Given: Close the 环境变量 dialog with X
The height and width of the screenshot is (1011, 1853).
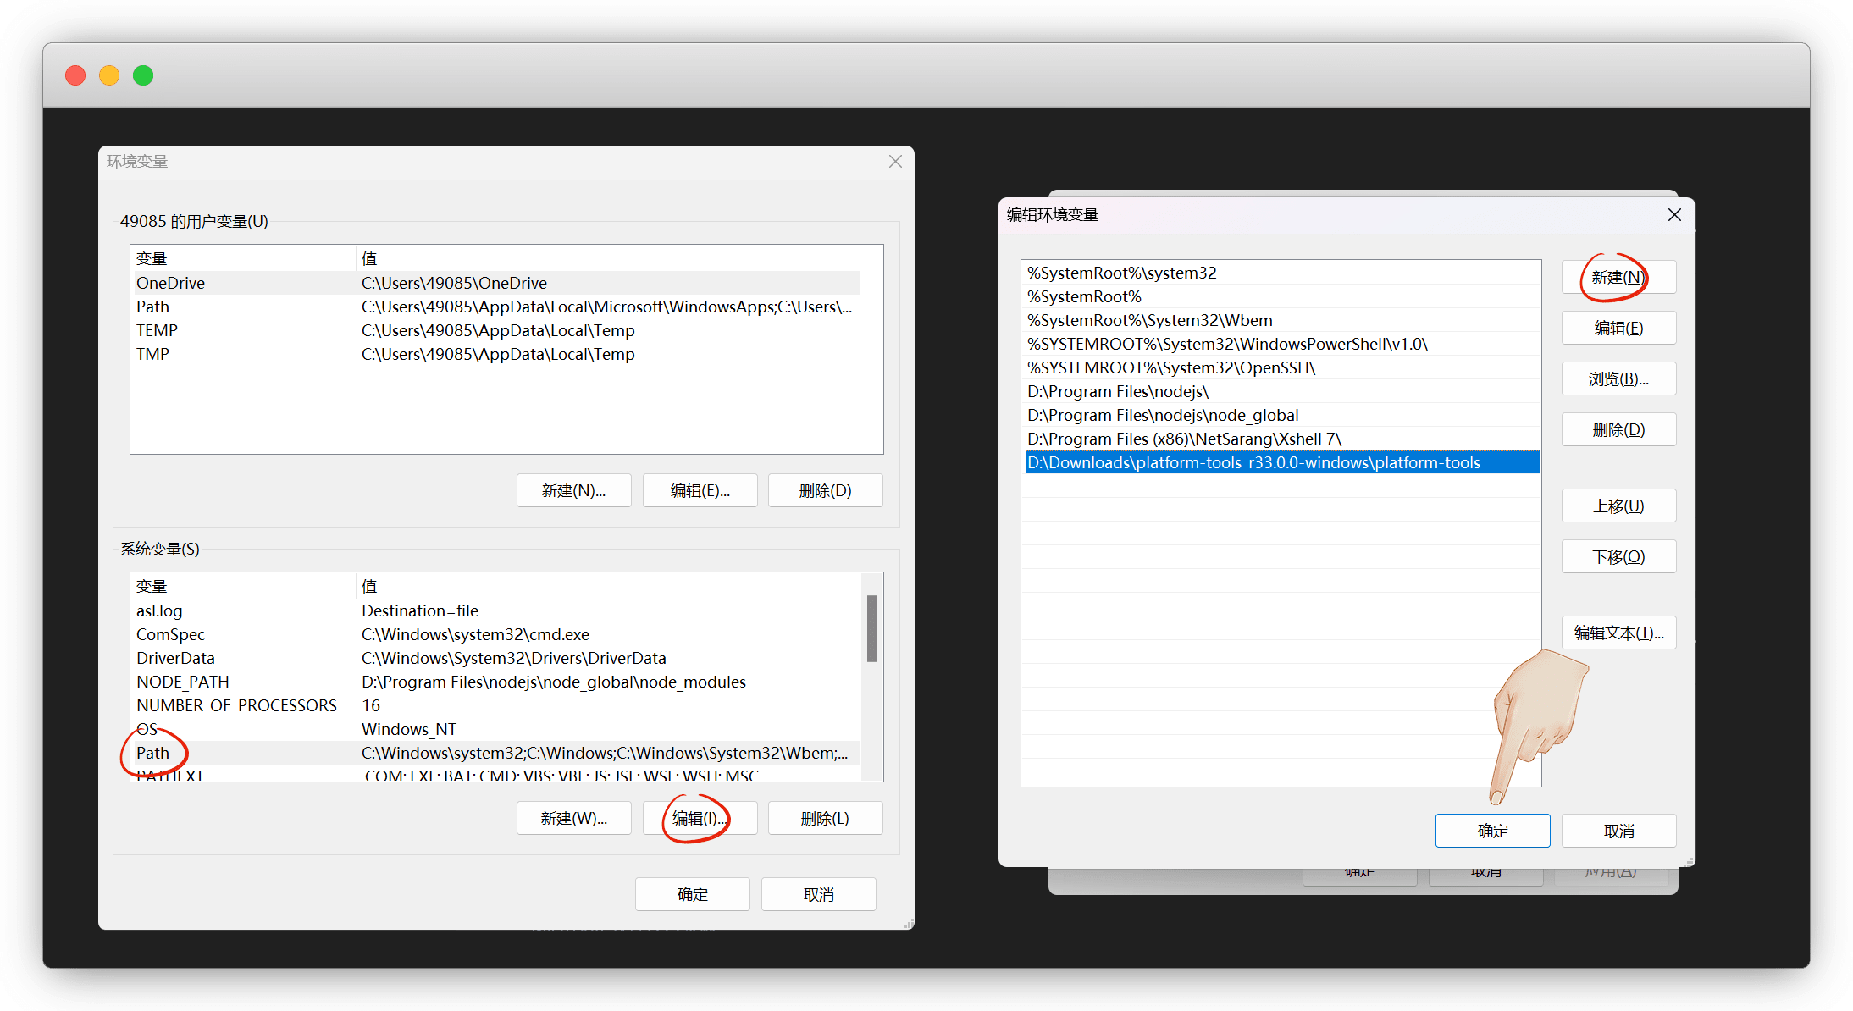Looking at the screenshot, I should point(895,161).
